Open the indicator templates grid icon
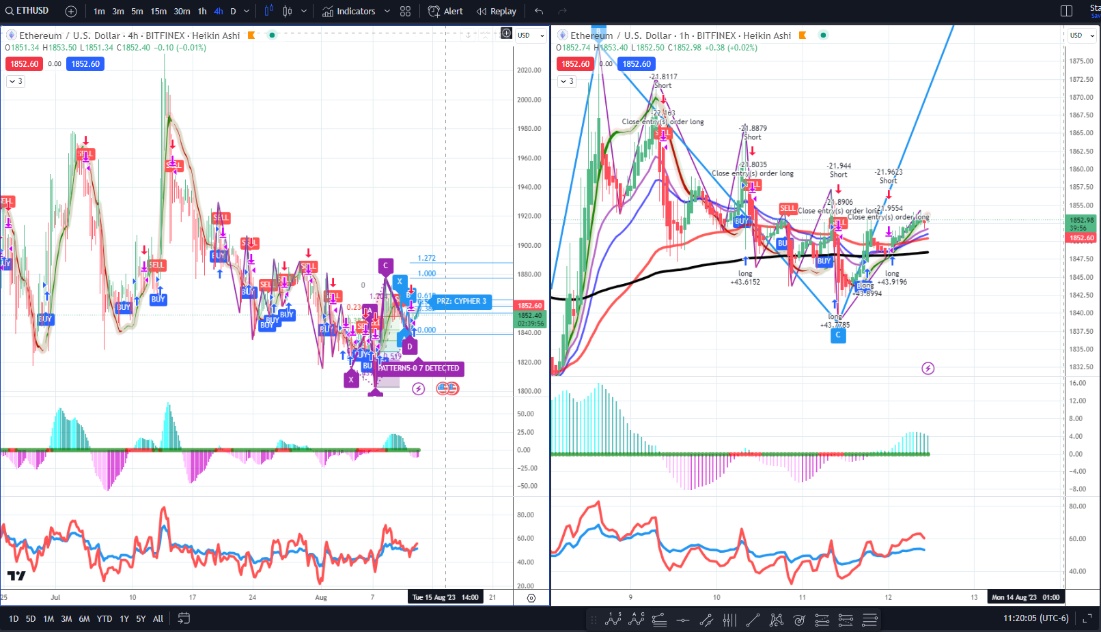1101x632 pixels. (x=405, y=11)
